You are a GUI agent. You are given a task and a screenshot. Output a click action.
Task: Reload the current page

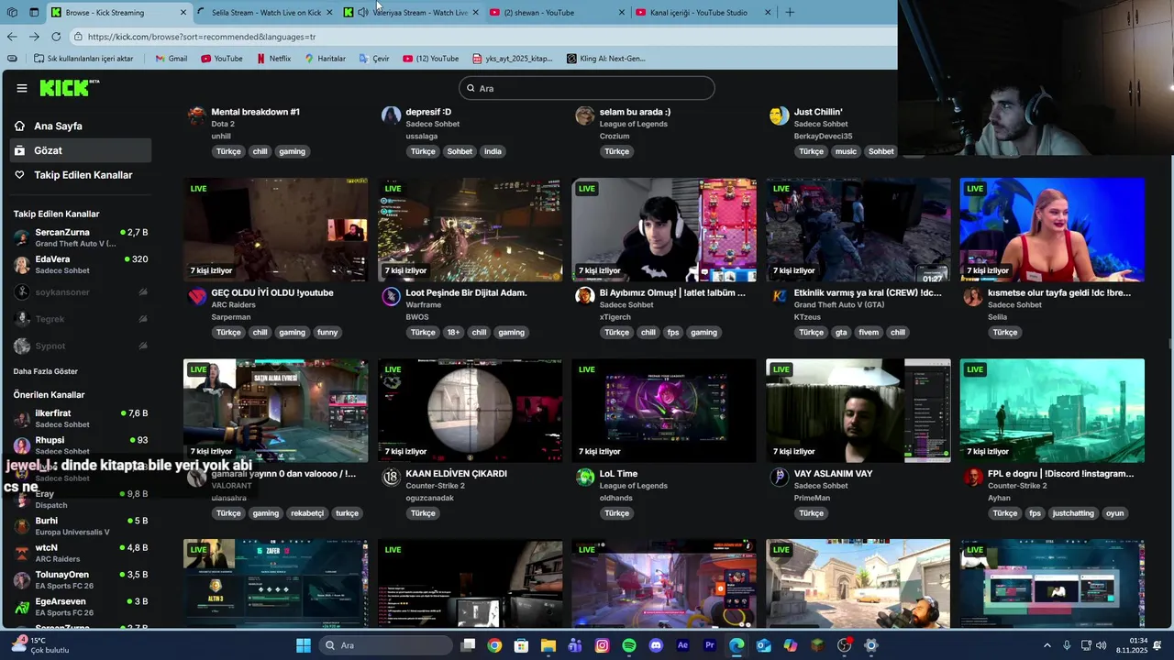pyautogui.click(x=56, y=37)
